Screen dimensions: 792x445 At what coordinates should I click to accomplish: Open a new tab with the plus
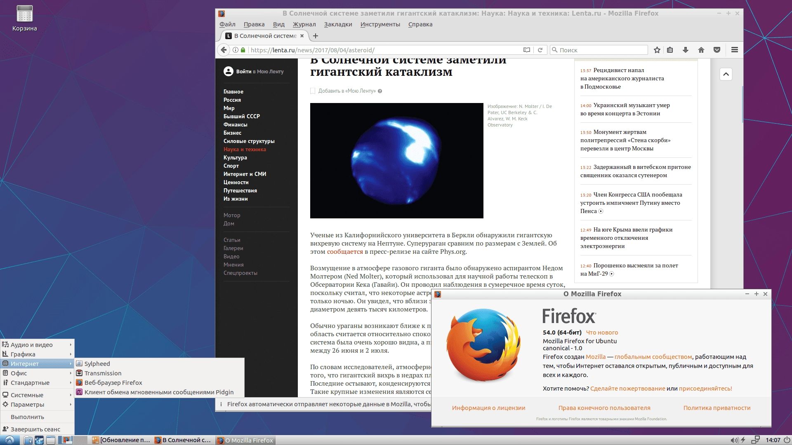tap(316, 36)
